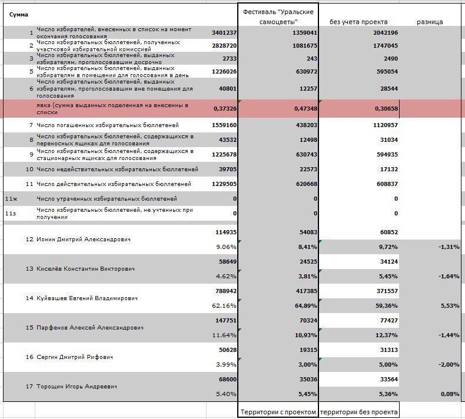Click candidate 'Парфенов Алексей Александрович'
The height and width of the screenshot is (419, 465).
coord(90,328)
